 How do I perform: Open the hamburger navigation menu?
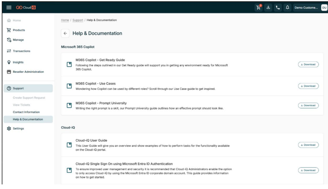pyautogui.click(x=9, y=8)
